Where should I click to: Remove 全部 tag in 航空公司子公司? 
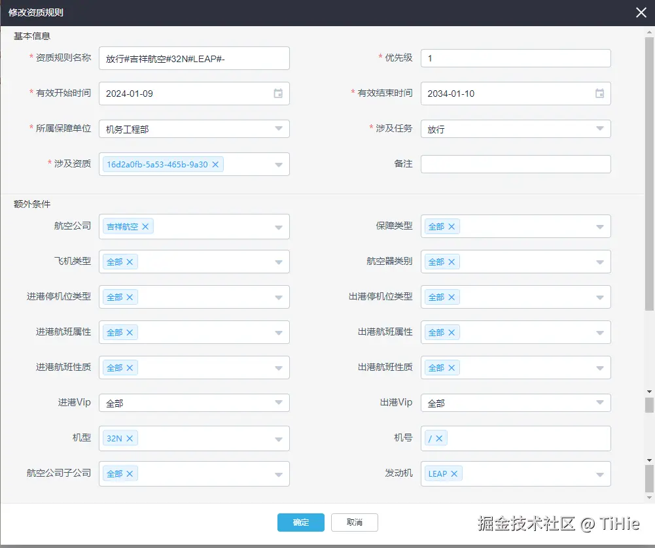130,473
